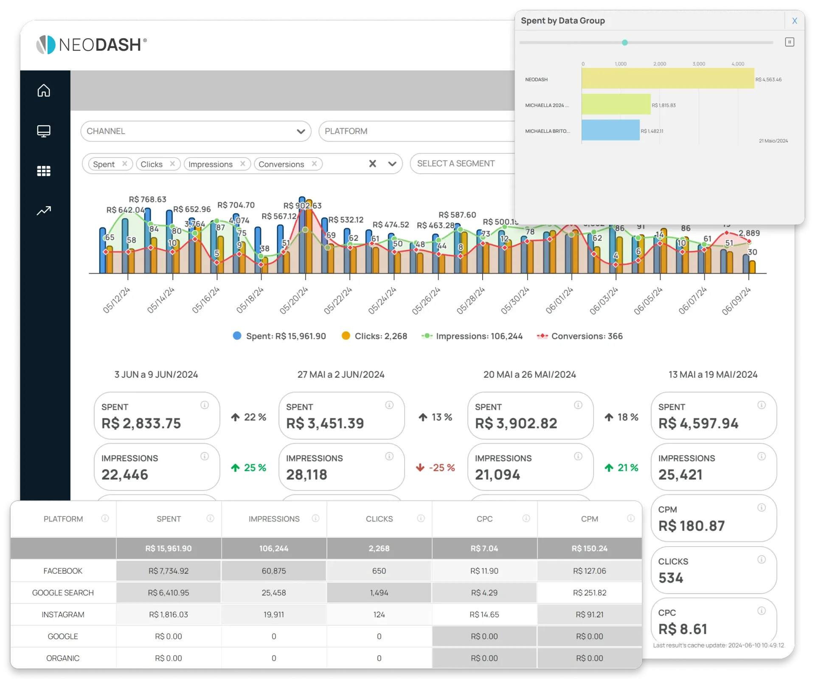Expand the CHANNEL dropdown
The height and width of the screenshot is (679, 815).
pyautogui.click(x=301, y=131)
